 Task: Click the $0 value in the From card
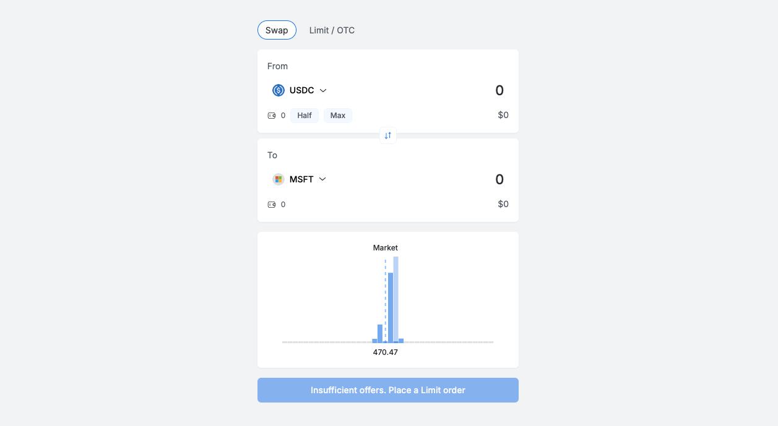[503, 115]
